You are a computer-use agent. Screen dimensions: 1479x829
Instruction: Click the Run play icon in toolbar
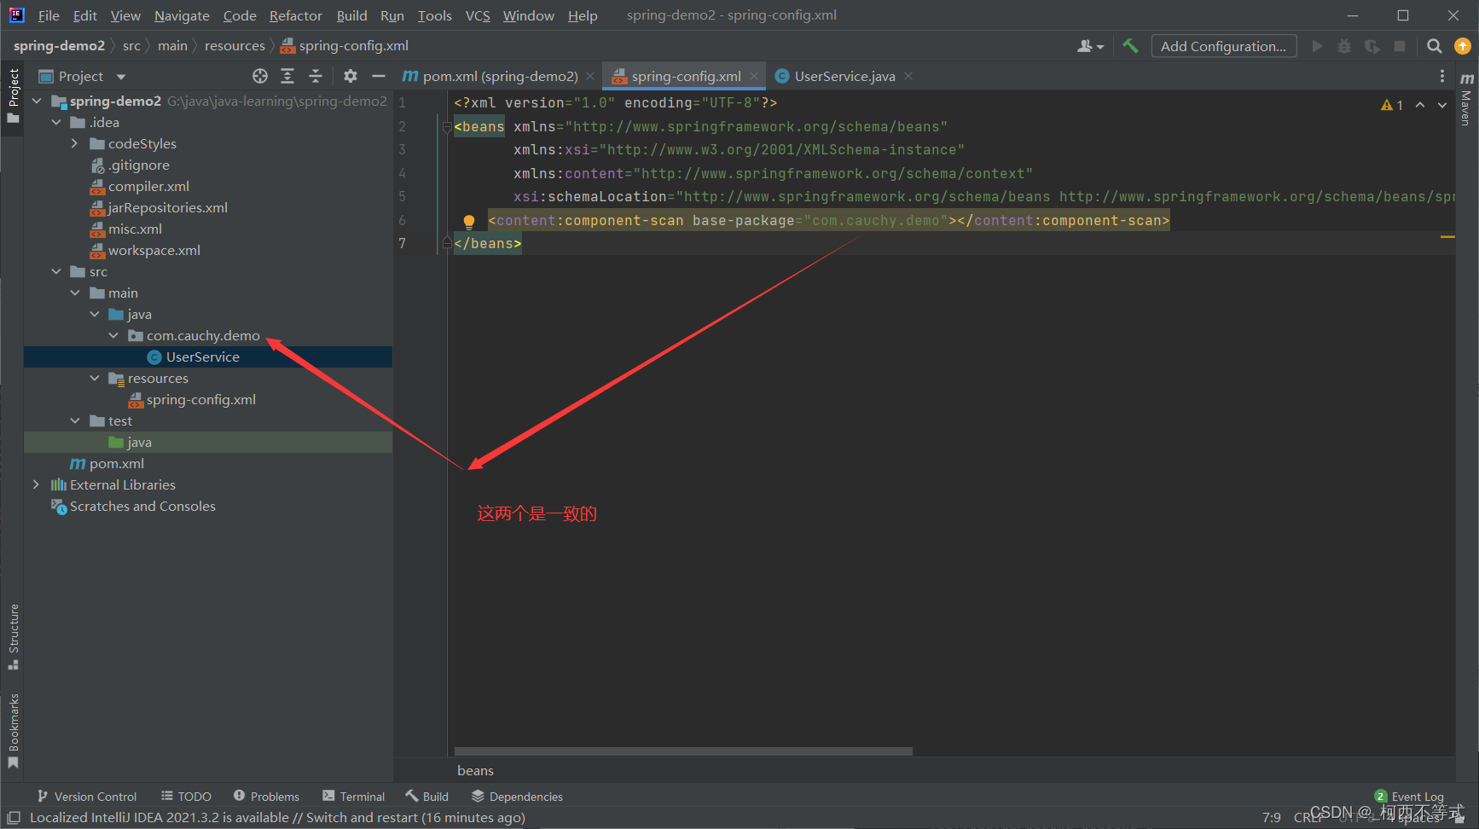pos(1317,46)
